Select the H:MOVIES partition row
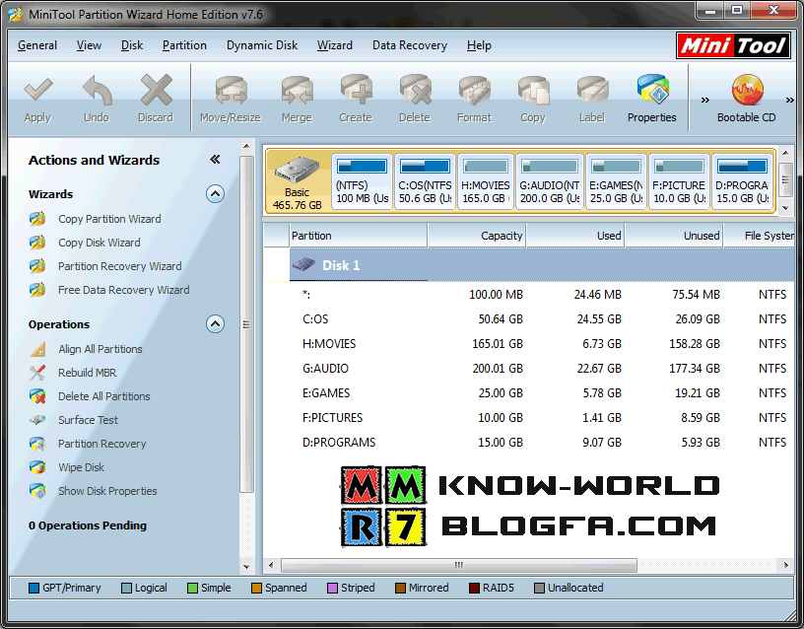The width and height of the screenshot is (804, 629). pyautogui.click(x=329, y=344)
